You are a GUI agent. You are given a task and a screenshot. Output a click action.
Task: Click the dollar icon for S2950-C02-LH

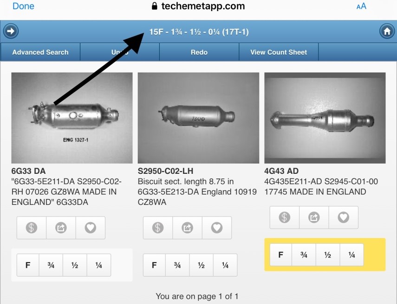click(158, 228)
